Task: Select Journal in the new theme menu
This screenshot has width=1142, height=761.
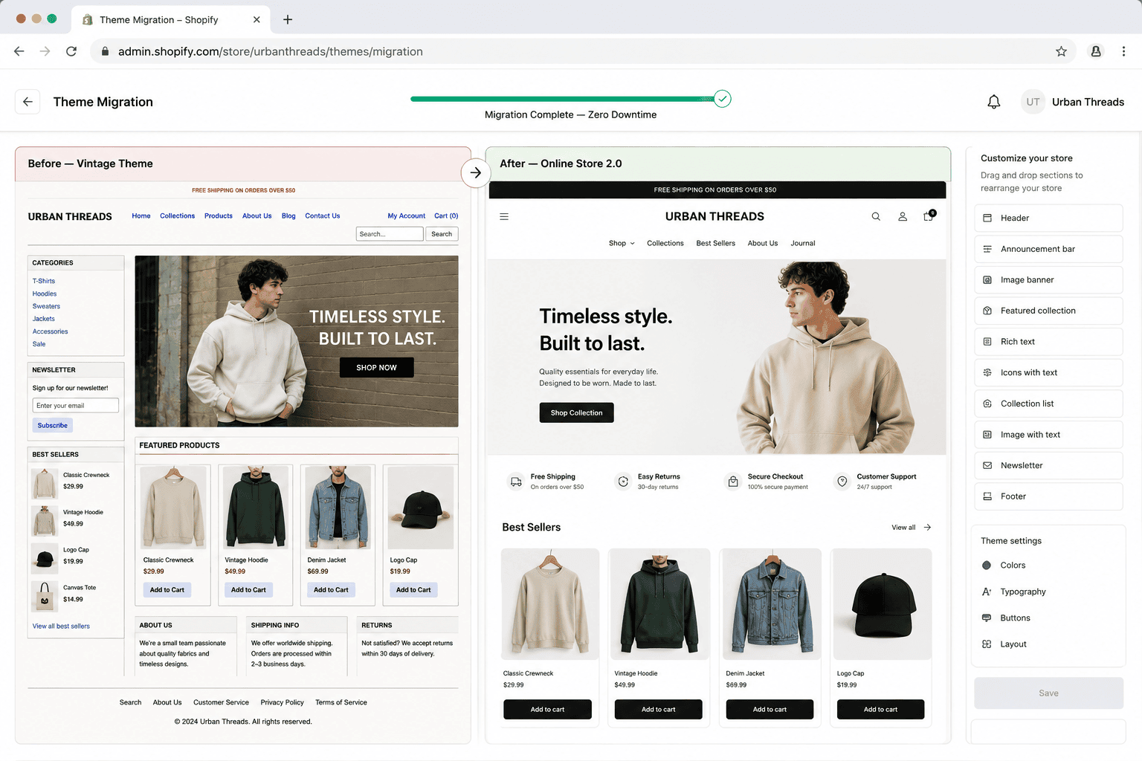Action: (803, 243)
